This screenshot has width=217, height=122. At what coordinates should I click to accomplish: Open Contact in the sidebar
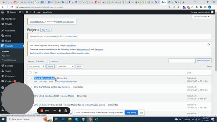(9, 81)
